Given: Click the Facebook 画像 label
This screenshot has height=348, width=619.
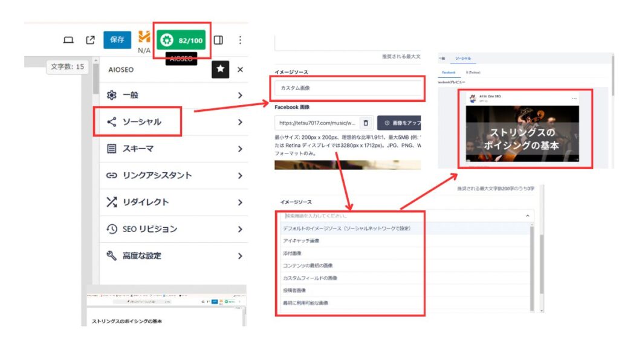Looking at the screenshot, I should 292,107.
